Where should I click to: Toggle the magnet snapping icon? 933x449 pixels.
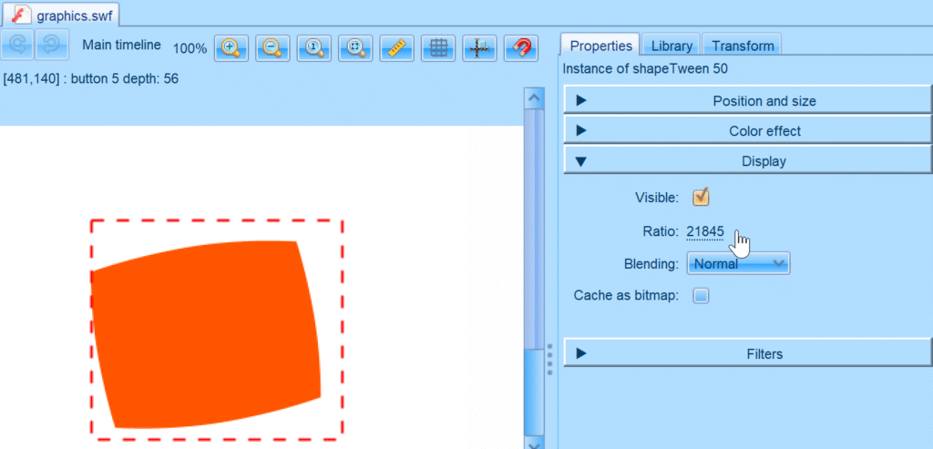520,48
